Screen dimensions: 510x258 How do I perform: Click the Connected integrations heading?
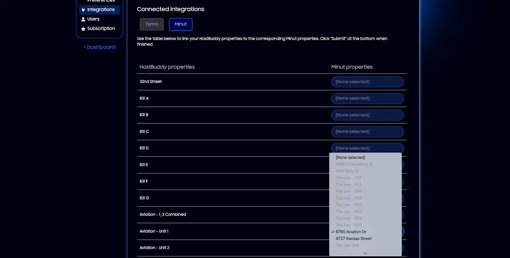click(171, 9)
